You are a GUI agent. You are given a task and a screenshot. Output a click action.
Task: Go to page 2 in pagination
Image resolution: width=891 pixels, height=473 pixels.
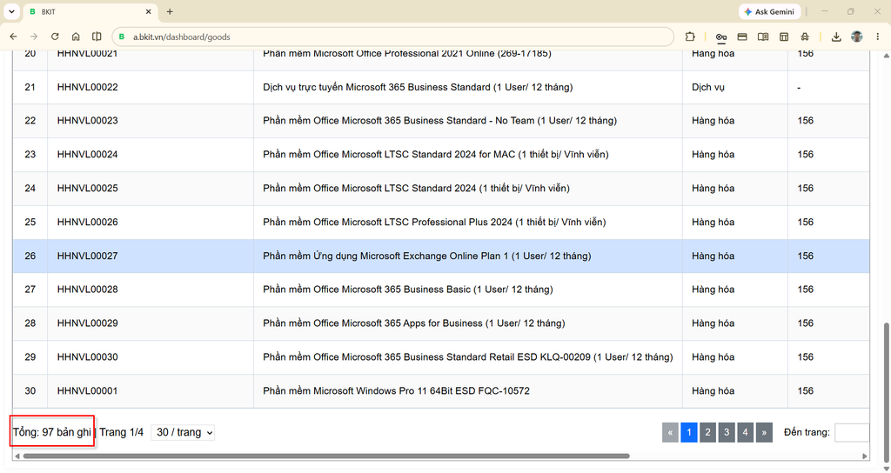click(707, 432)
